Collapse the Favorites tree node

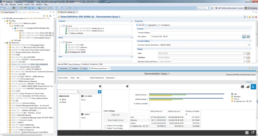point(5,21)
